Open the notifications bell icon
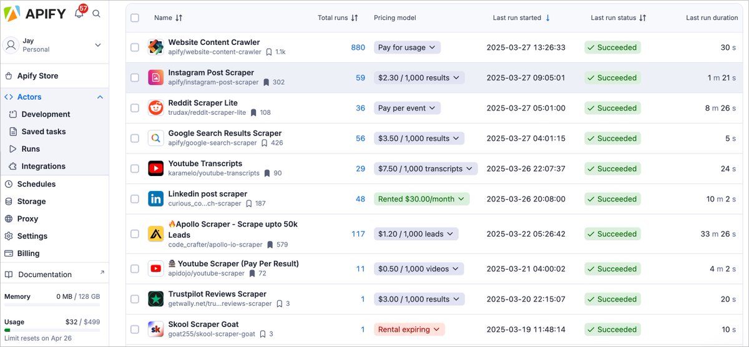 coord(79,13)
